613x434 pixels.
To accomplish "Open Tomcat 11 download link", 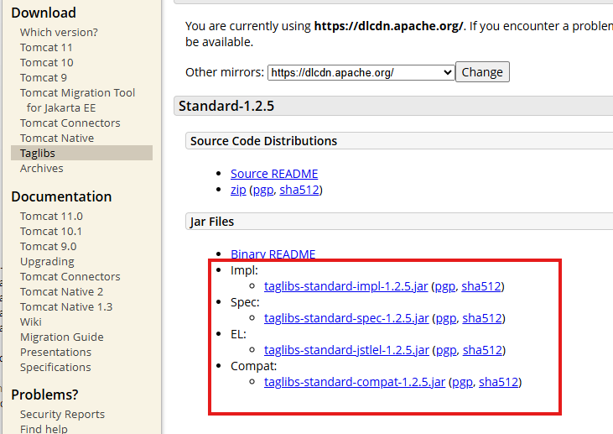I will click(46, 47).
